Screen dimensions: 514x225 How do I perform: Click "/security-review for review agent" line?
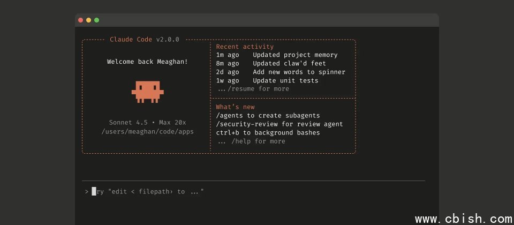279,124
